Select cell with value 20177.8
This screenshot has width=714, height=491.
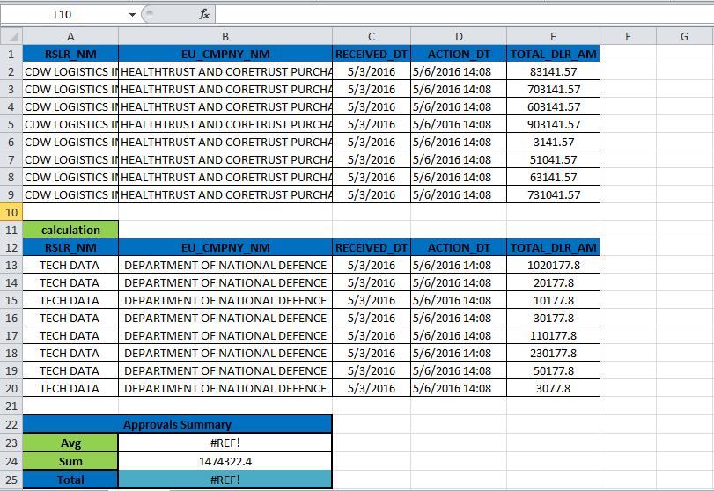click(x=553, y=282)
